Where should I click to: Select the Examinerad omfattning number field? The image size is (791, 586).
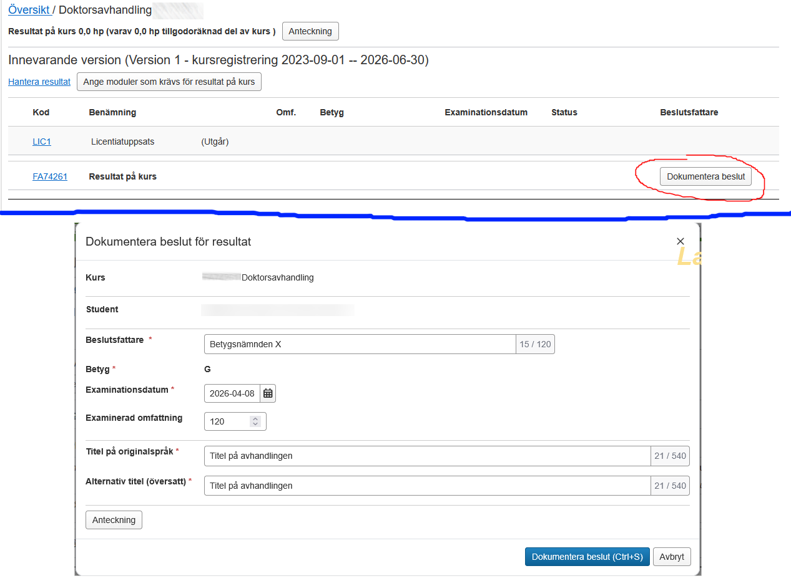click(x=226, y=421)
